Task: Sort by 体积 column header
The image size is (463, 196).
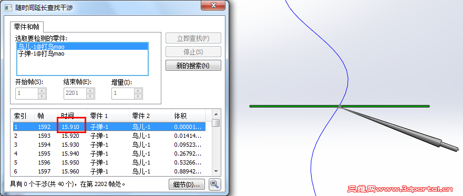Action: coord(188,116)
